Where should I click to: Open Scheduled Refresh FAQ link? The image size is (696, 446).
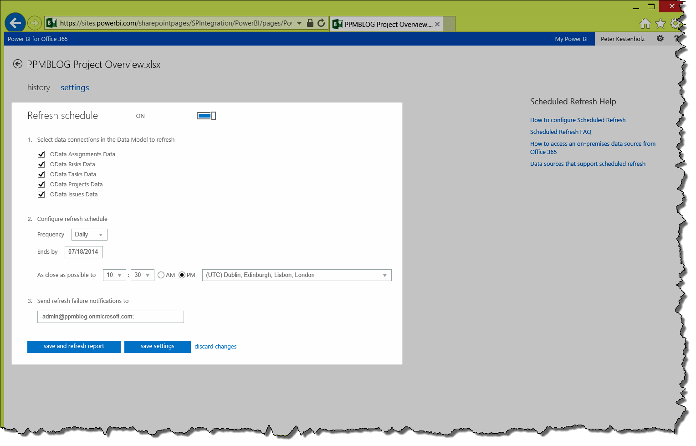coord(561,132)
